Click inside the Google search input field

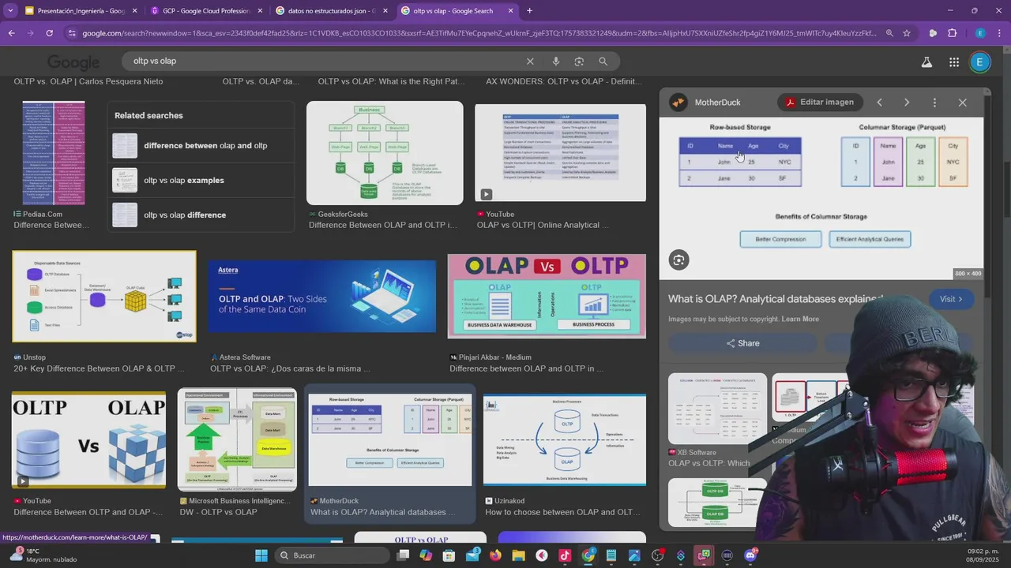point(324,62)
